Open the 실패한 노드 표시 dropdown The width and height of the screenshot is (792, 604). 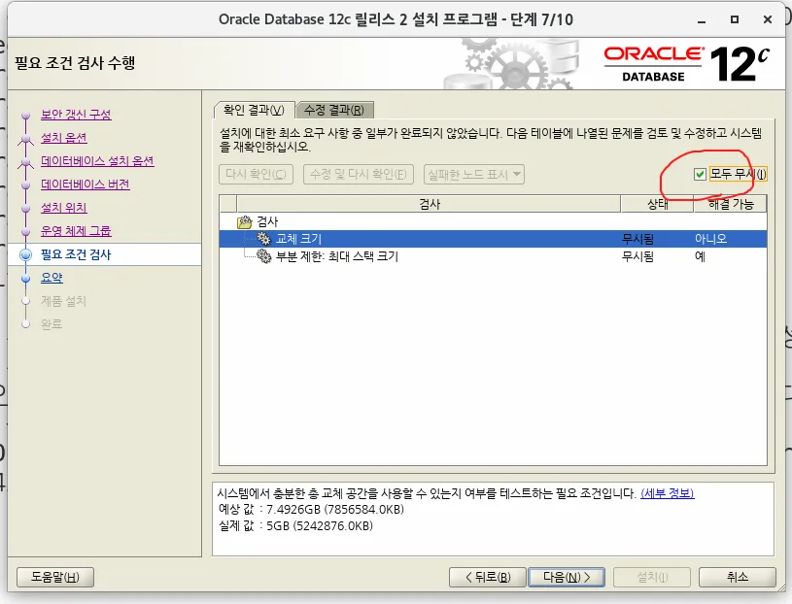coord(474,175)
